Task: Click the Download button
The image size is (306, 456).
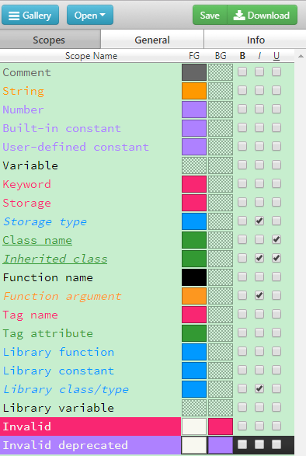Action: 262,15
